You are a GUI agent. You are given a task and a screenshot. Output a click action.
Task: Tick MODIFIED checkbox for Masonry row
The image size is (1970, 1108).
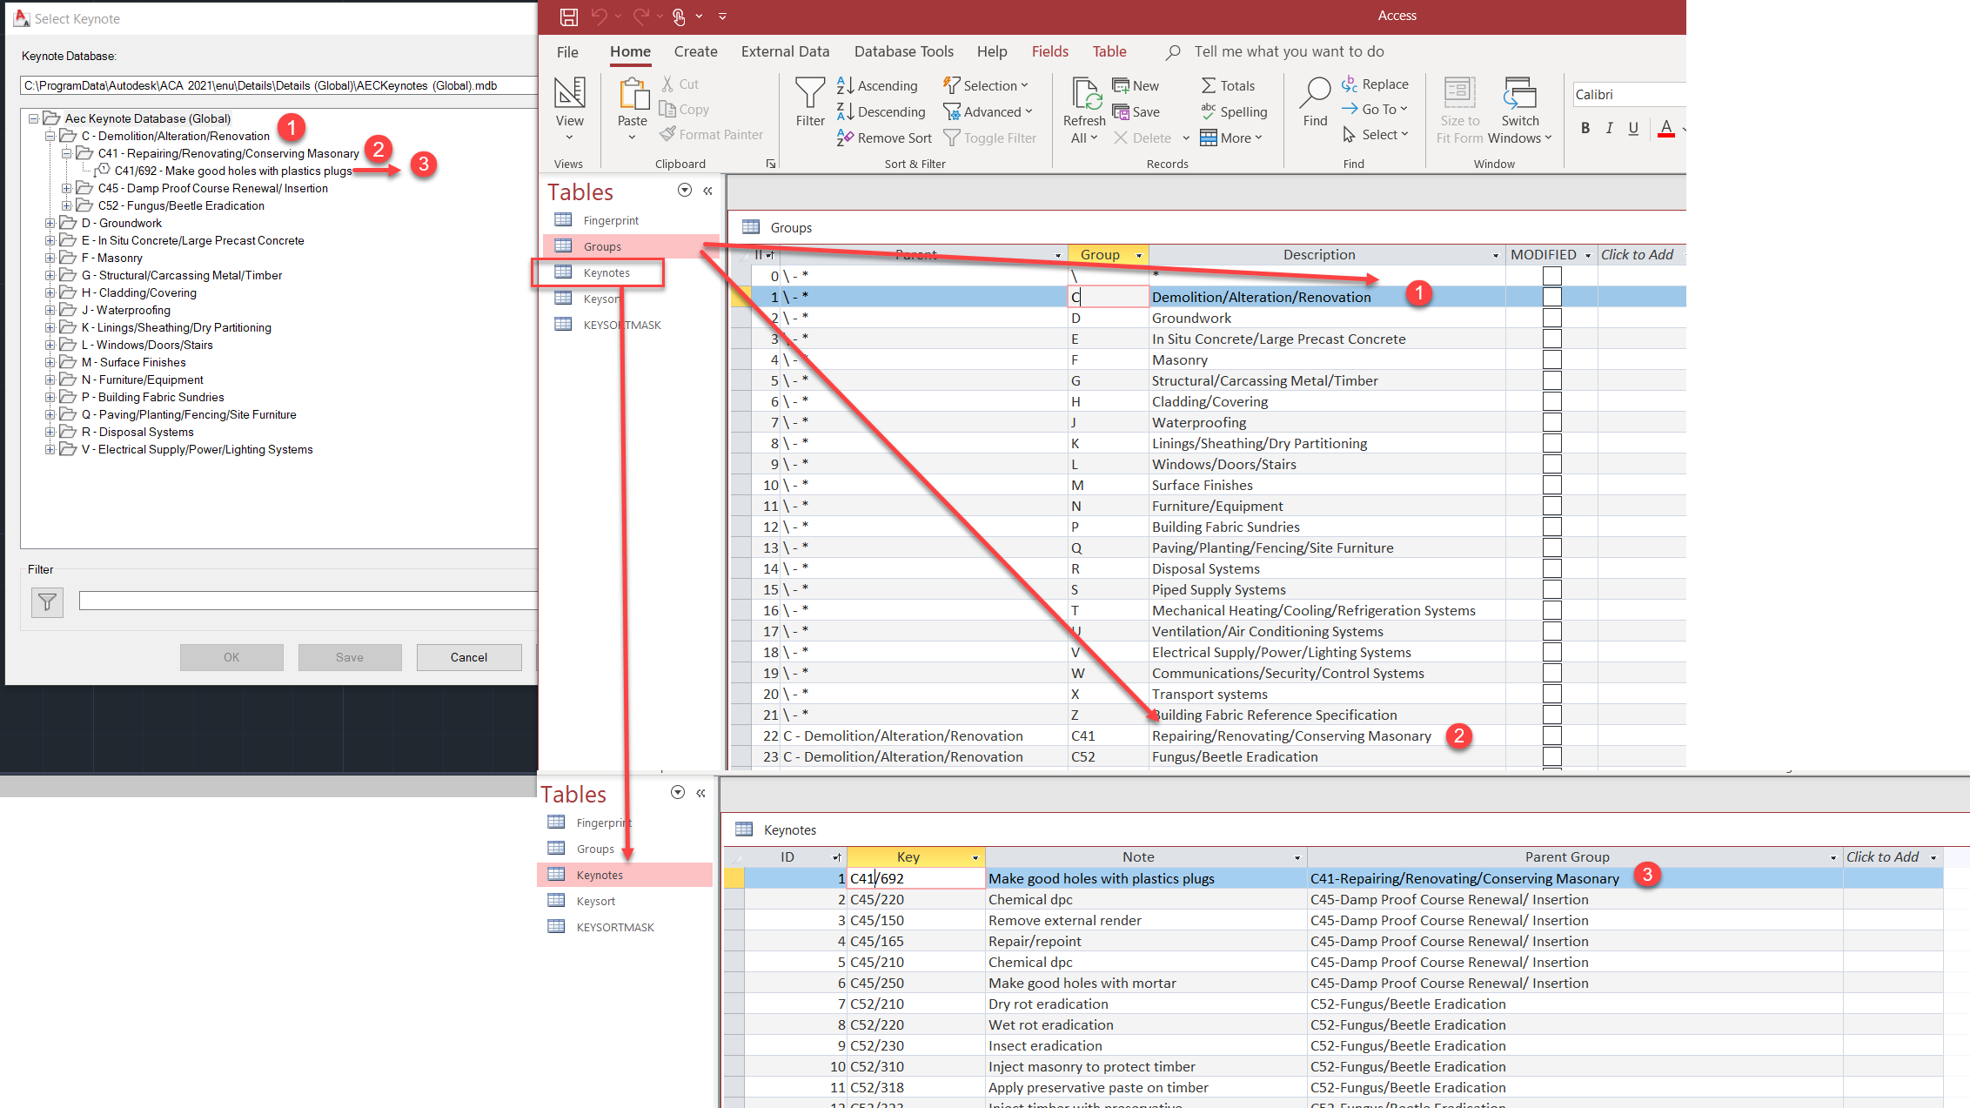tap(1551, 359)
